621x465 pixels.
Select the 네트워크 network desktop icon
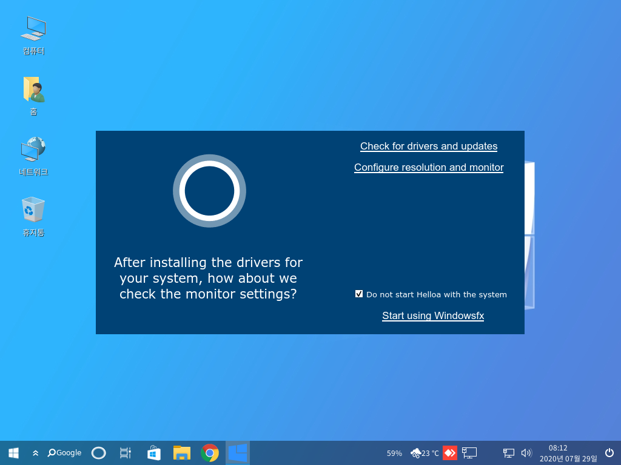(33, 156)
